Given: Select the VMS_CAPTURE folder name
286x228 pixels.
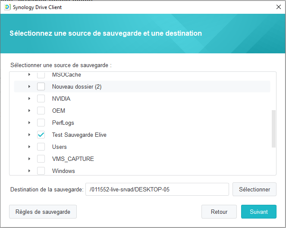Looking at the screenshot, I should click(73, 159).
